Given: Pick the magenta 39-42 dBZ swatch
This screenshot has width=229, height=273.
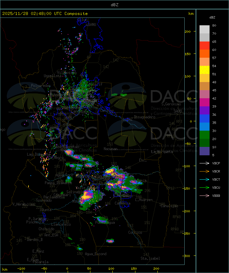Looking at the screenshot, I should (204, 102).
